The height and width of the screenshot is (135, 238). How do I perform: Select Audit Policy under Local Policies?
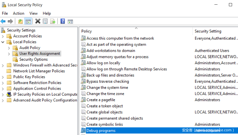coord(30,48)
